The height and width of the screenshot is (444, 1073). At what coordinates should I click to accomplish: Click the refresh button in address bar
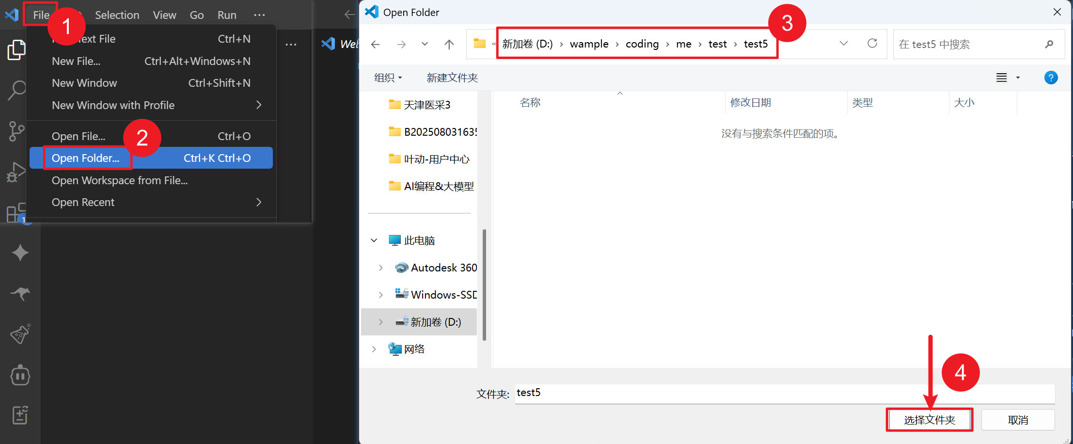point(872,44)
